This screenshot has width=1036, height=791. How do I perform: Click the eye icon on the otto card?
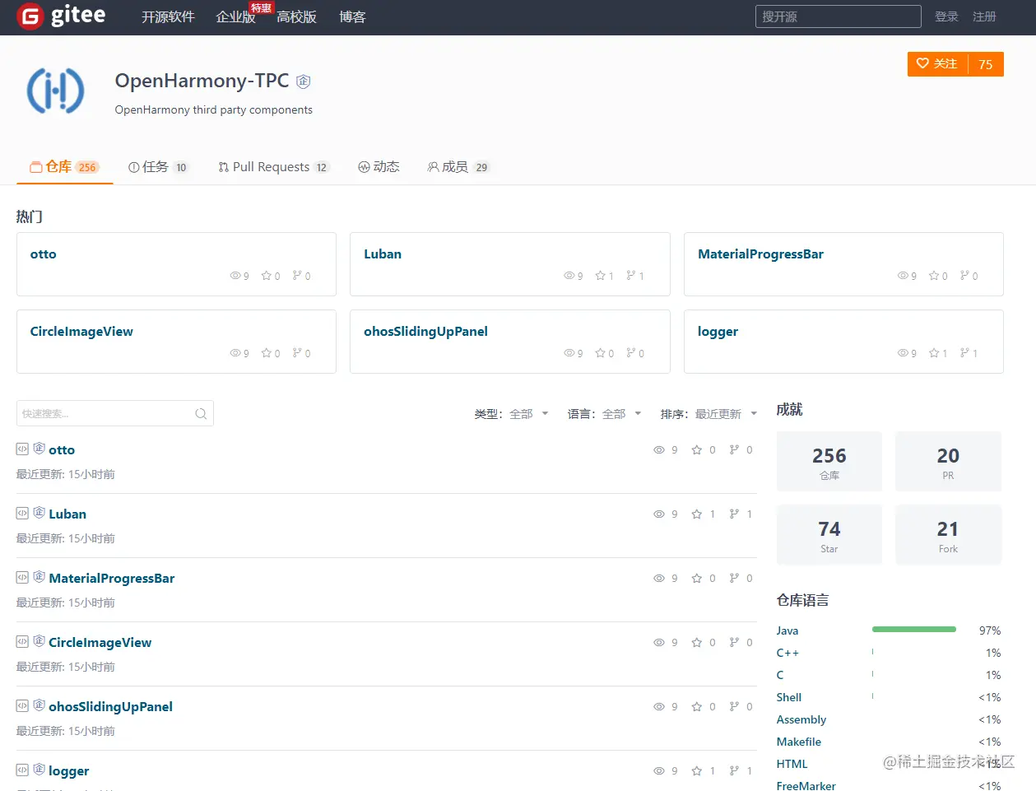235,276
